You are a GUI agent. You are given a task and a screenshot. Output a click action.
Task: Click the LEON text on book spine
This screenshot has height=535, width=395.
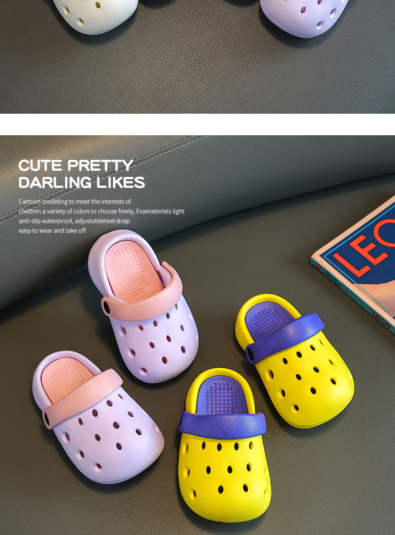pos(380,321)
